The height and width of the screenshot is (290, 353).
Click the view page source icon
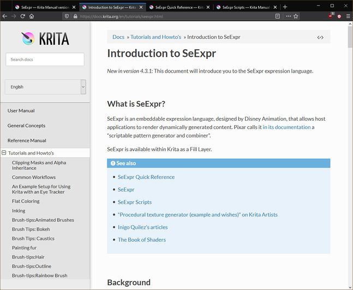pyautogui.click(x=320, y=38)
